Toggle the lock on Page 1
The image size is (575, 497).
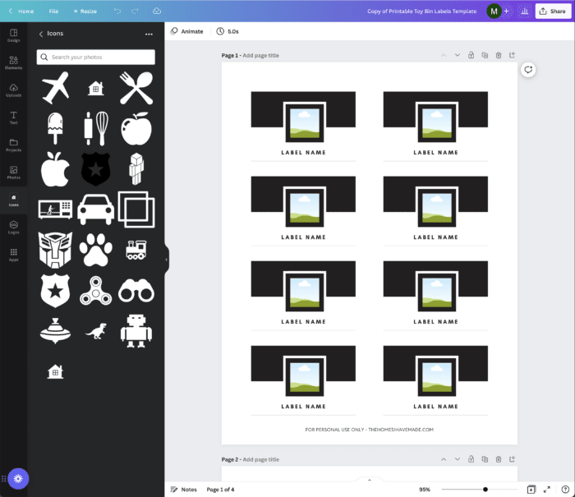(471, 55)
